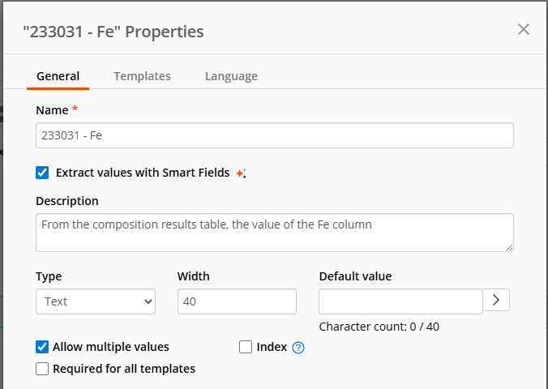Enable Extract values with Smart Fields checkbox
The height and width of the screenshot is (389, 548).
click(x=43, y=173)
